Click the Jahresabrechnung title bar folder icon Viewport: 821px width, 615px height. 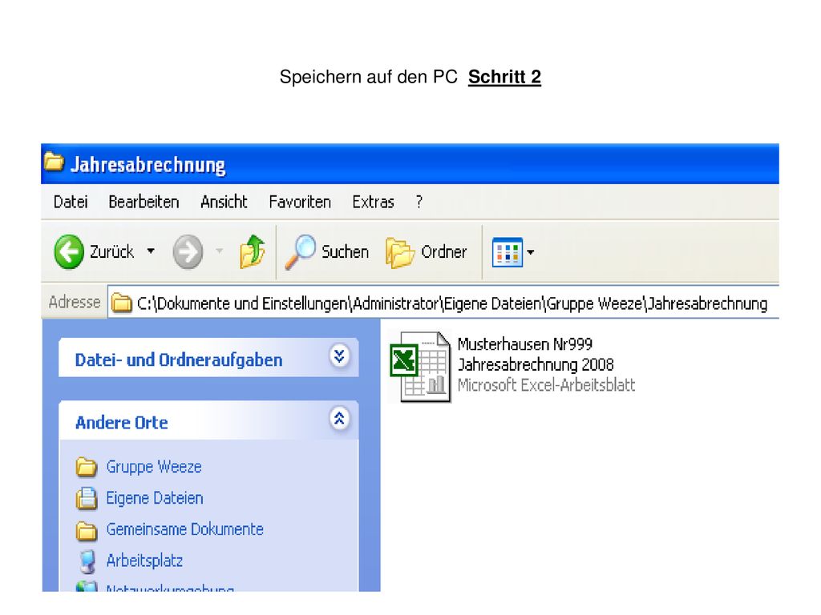coord(54,162)
